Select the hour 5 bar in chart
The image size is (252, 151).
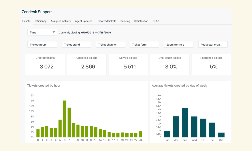pos(60,128)
